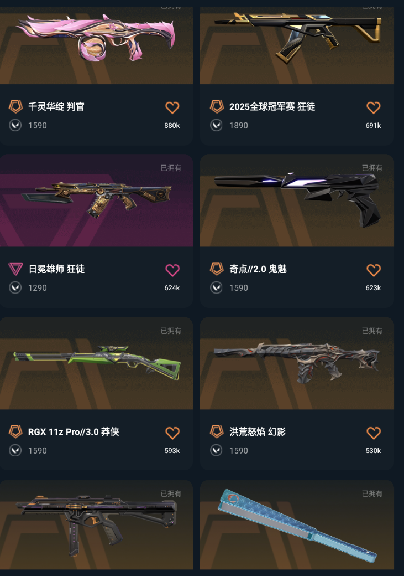Click the tier badge icon beside 千灵华绽 判官
This screenshot has width=404, height=576.
click(15, 106)
